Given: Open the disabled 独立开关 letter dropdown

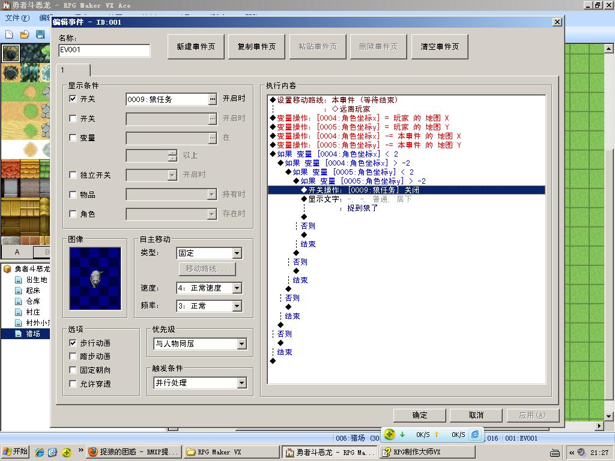Looking at the screenshot, I should [172, 175].
